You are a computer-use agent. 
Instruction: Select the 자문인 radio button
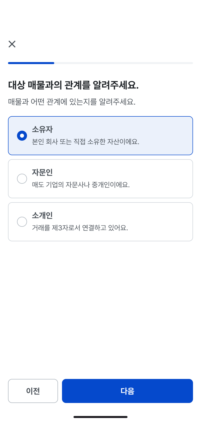[x=22, y=179]
